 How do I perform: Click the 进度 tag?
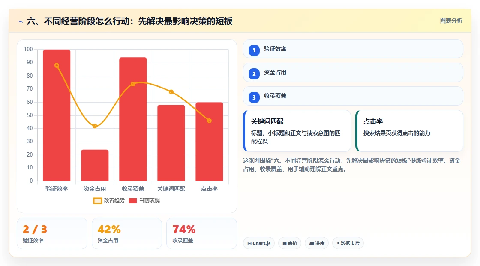pos(317,243)
